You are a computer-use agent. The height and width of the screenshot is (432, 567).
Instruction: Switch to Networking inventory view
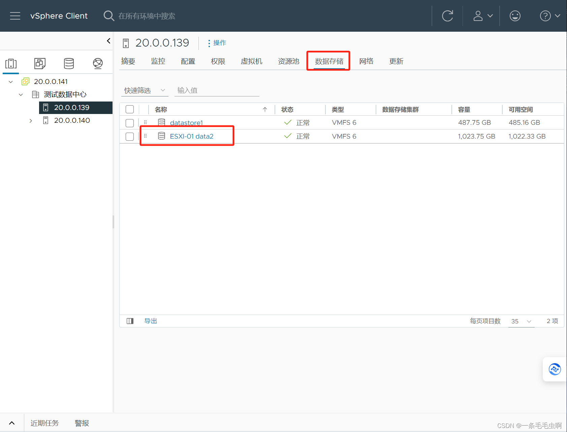pyautogui.click(x=98, y=63)
